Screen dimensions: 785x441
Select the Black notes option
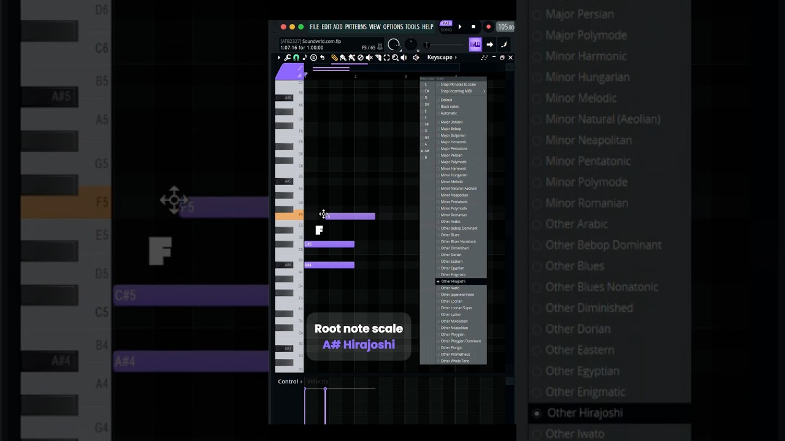tap(450, 107)
